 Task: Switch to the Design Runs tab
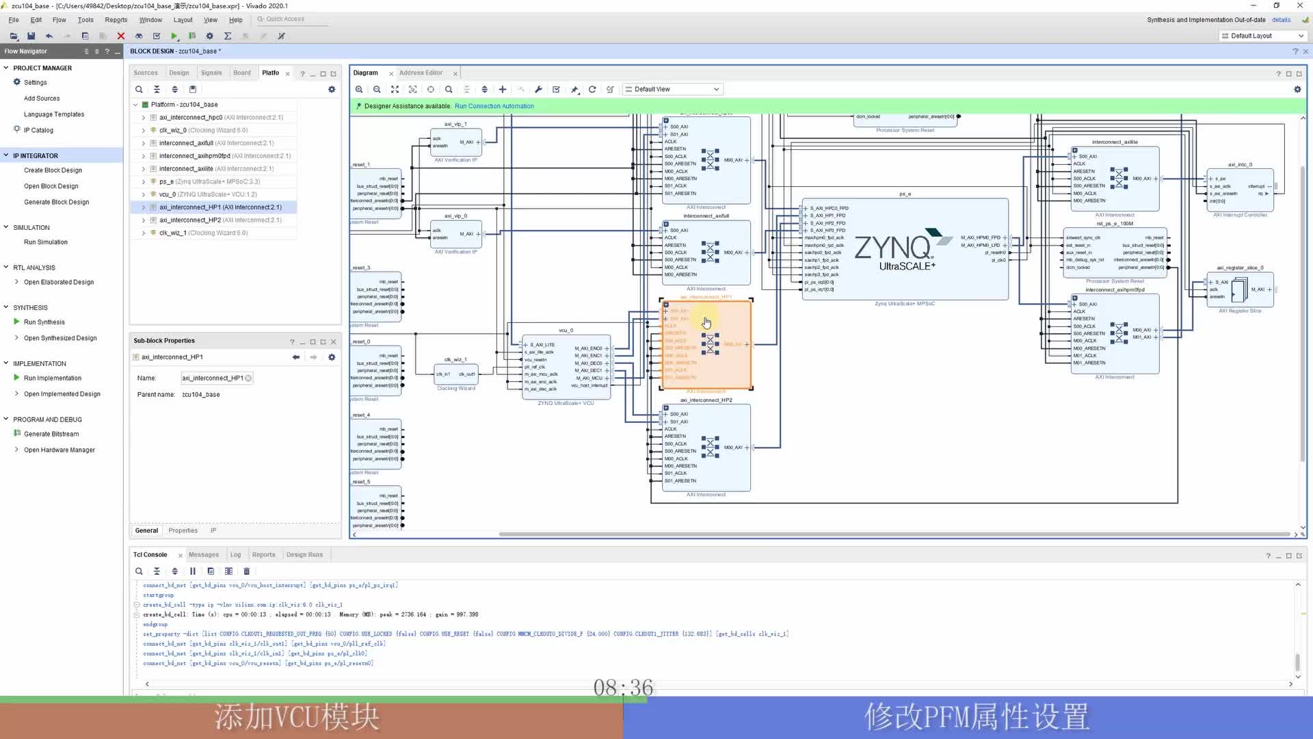304,554
